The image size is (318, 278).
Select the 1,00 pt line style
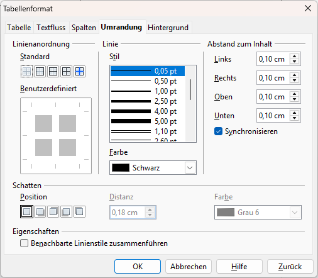pyautogui.click(x=148, y=91)
